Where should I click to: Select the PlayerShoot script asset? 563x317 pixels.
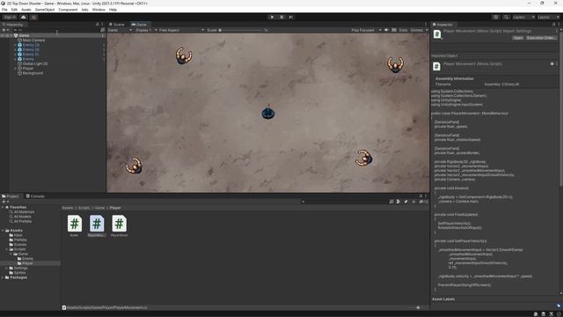[x=119, y=225]
